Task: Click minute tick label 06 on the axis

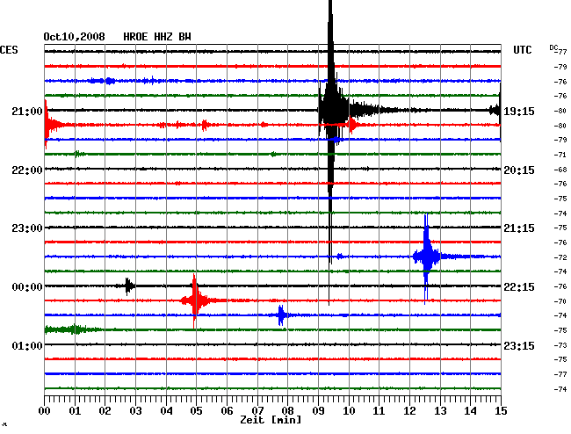Action: pyautogui.click(x=227, y=411)
